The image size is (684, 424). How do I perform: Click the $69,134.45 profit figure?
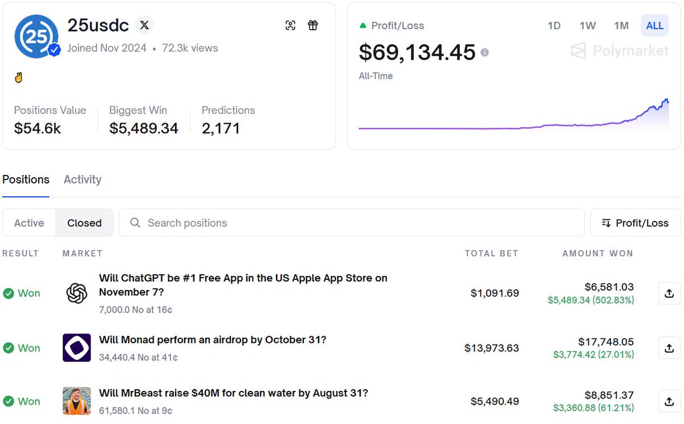tap(417, 52)
